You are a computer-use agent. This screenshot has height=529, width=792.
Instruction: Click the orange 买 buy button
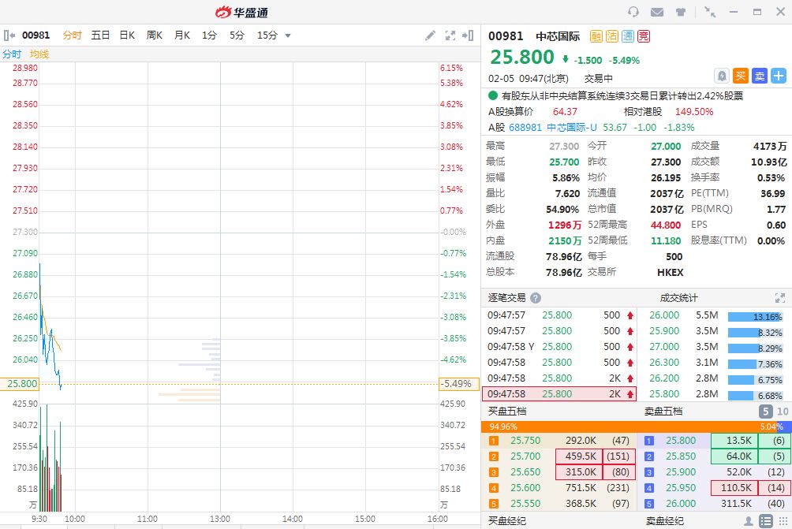click(x=740, y=76)
